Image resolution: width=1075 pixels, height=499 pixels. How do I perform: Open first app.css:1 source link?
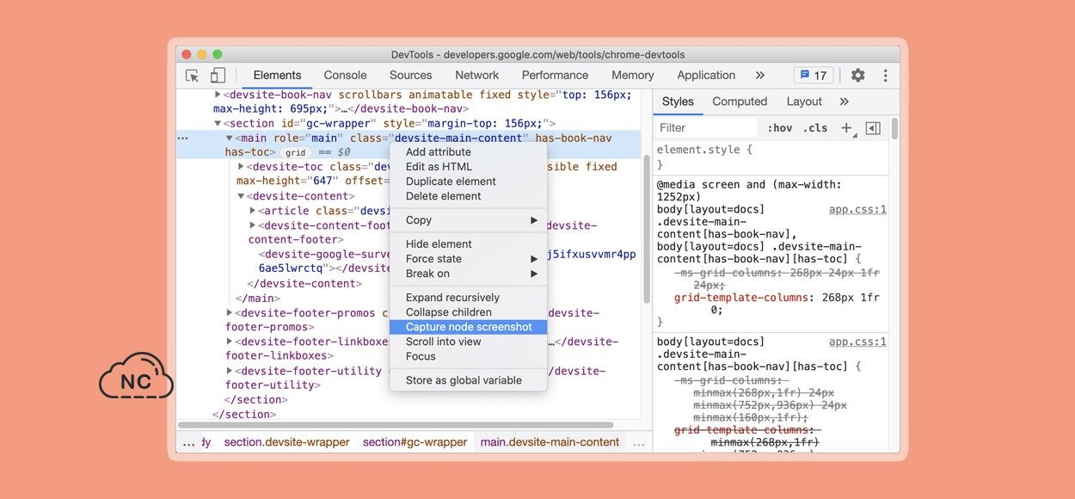pos(857,210)
